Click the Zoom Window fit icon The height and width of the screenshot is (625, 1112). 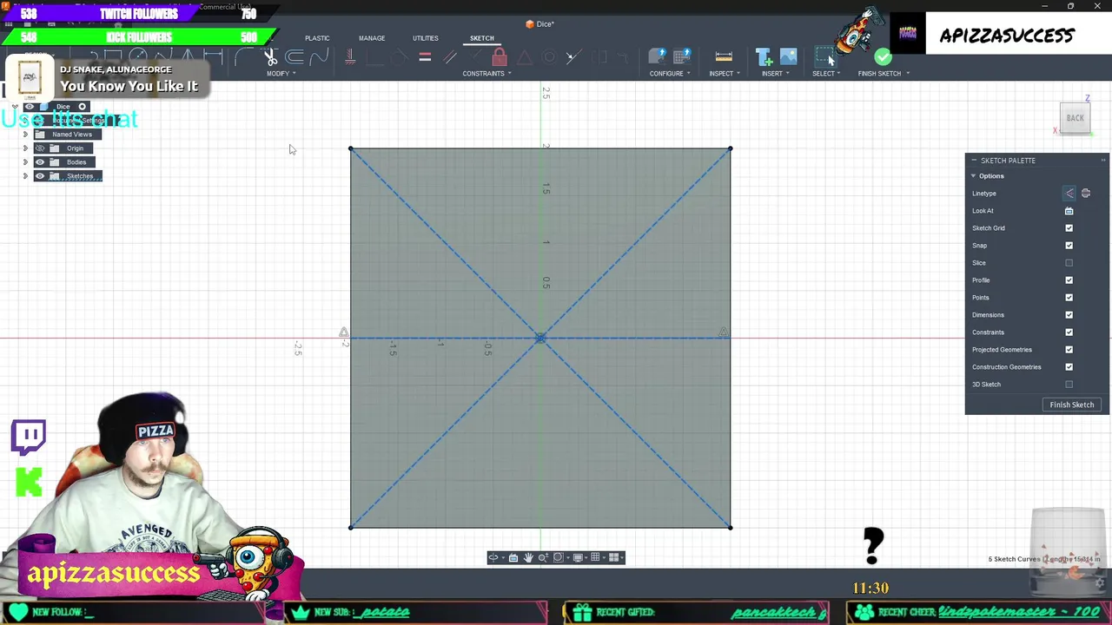(x=559, y=557)
